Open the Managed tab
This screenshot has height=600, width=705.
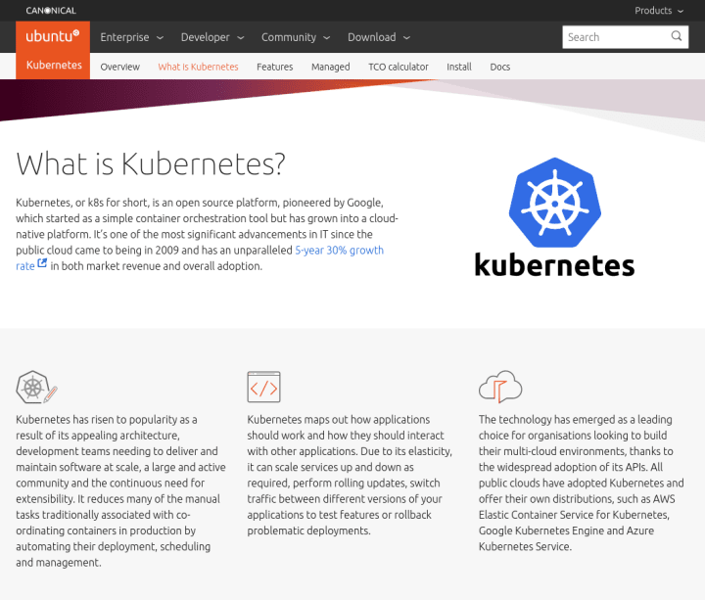331,67
